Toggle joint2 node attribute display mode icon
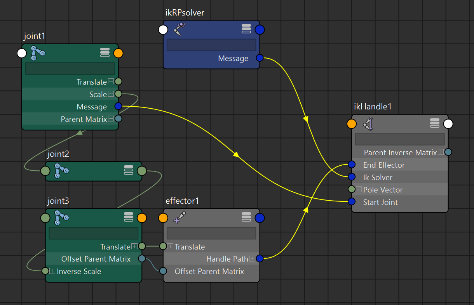Screen dimensions: 474x305 (129, 171)
